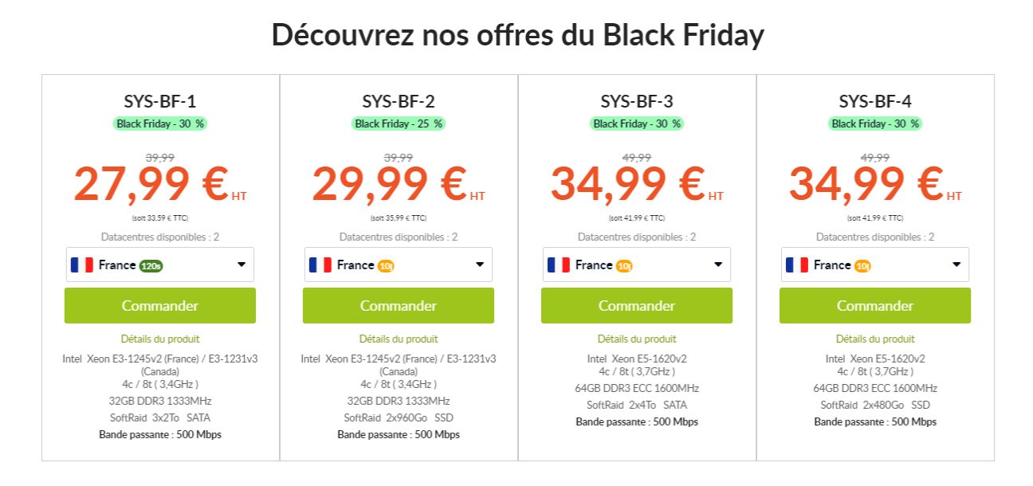Expand the datacenter selector for SYS-BF-4

(x=956, y=265)
